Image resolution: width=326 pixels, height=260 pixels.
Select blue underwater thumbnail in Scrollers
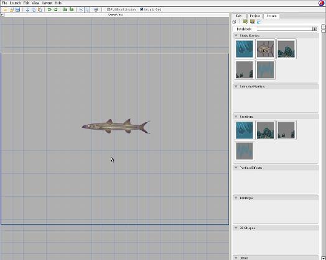click(x=244, y=130)
